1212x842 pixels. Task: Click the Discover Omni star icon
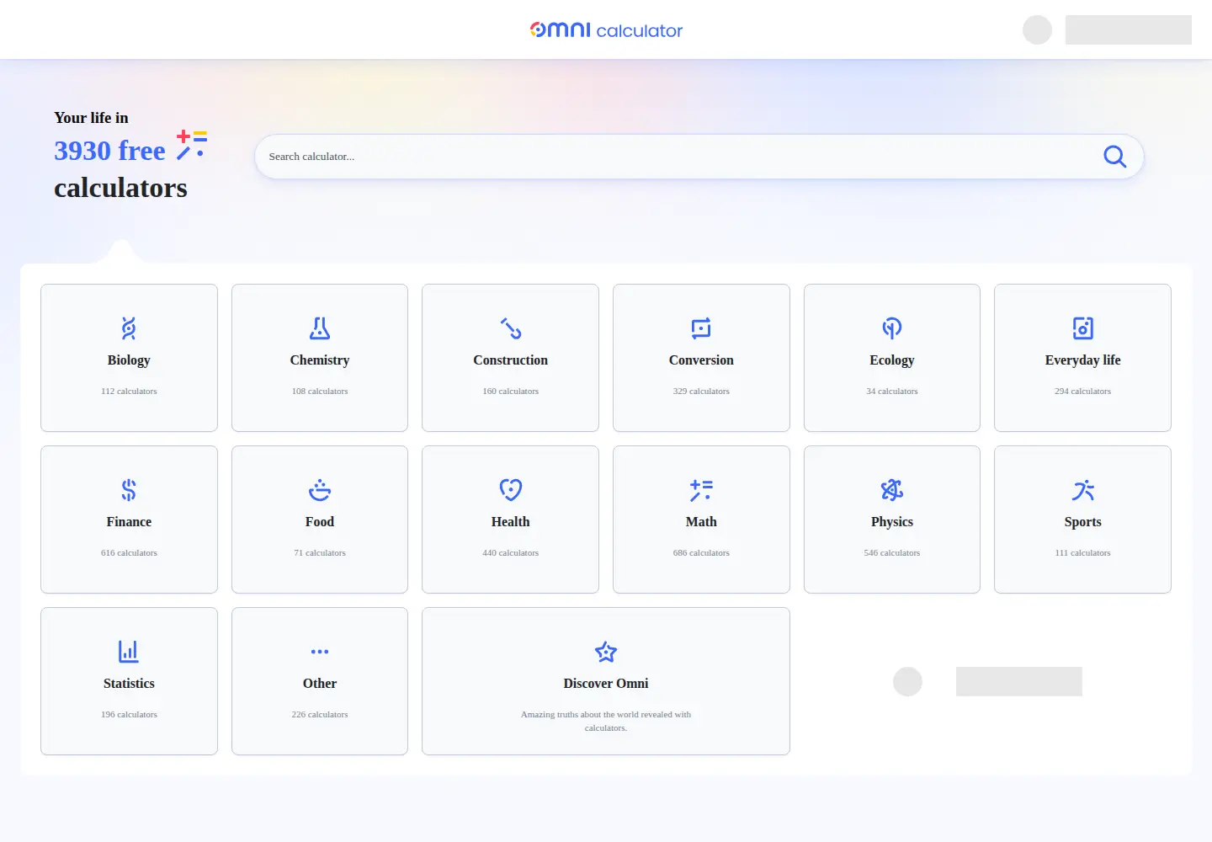(x=606, y=651)
